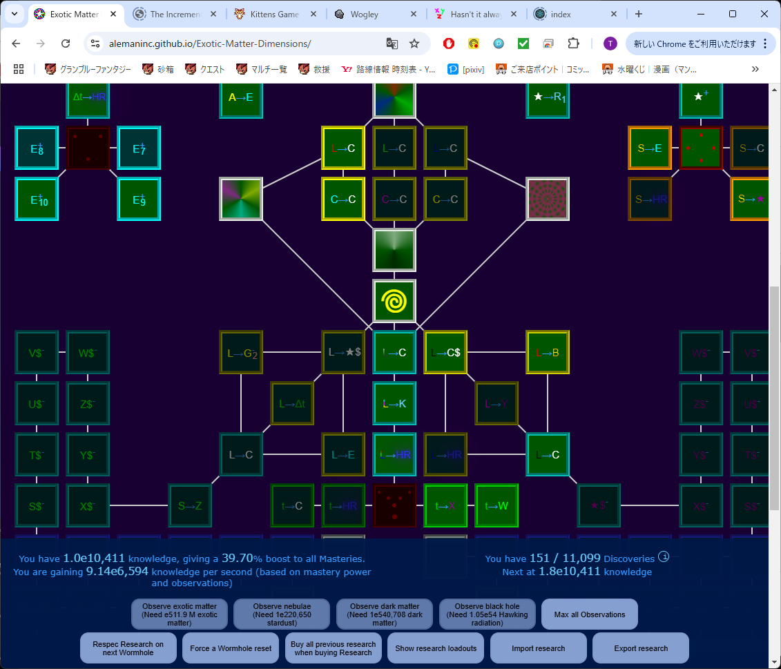Image resolution: width=781 pixels, height=669 pixels.
Task: Select the Δt→HR research node
Action: [x=88, y=99]
